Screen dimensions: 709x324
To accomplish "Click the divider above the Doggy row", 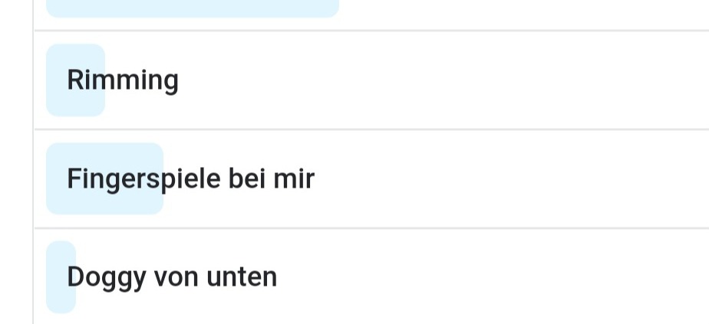I will [x=371, y=228].
